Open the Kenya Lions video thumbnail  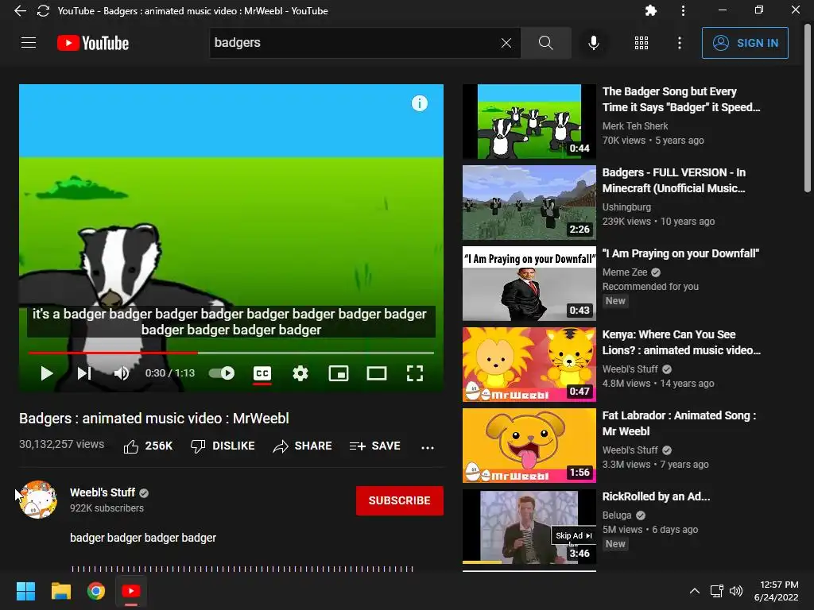(529, 364)
